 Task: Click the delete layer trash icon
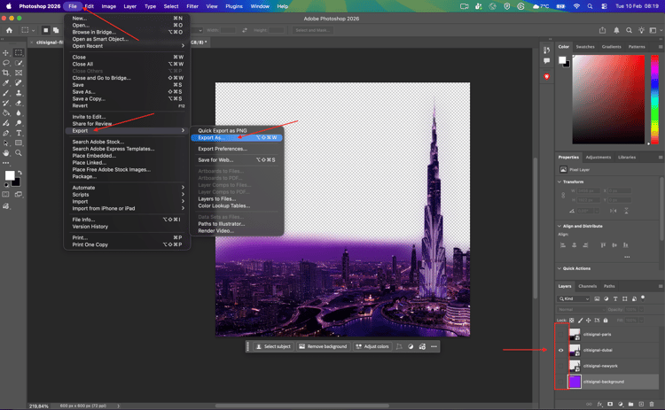coord(653,404)
